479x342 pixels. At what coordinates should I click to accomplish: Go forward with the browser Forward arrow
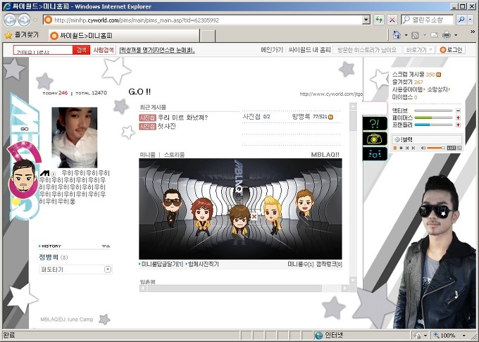click(25, 20)
